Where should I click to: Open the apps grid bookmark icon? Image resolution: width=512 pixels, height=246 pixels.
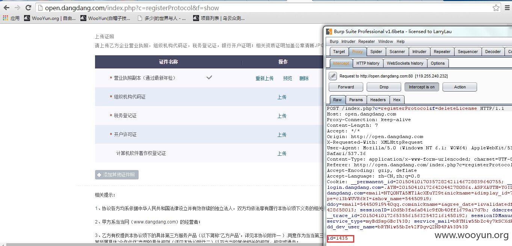click(x=5, y=18)
